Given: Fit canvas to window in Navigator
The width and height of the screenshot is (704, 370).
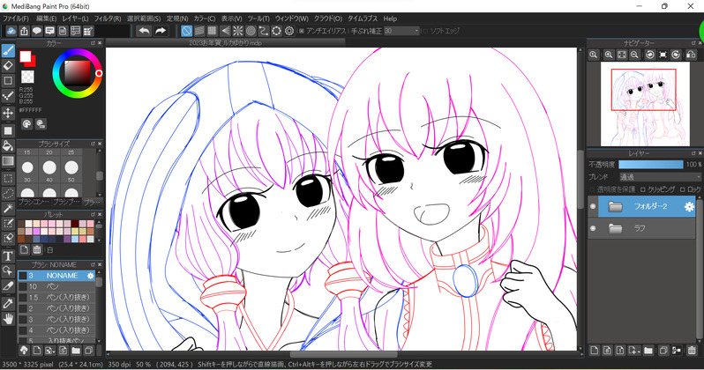Looking at the screenshot, I should (621, 55).
